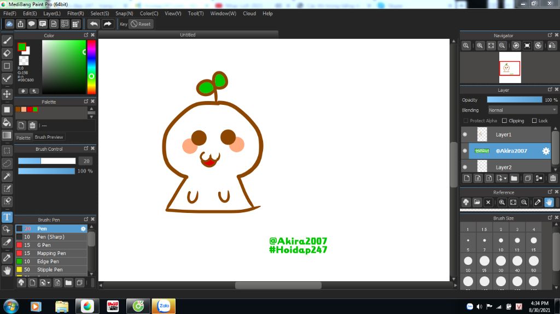The width and height of the screenshot is (560, 314).
Task: Zoom in within the Reference panel
Action: click(502, 202)
